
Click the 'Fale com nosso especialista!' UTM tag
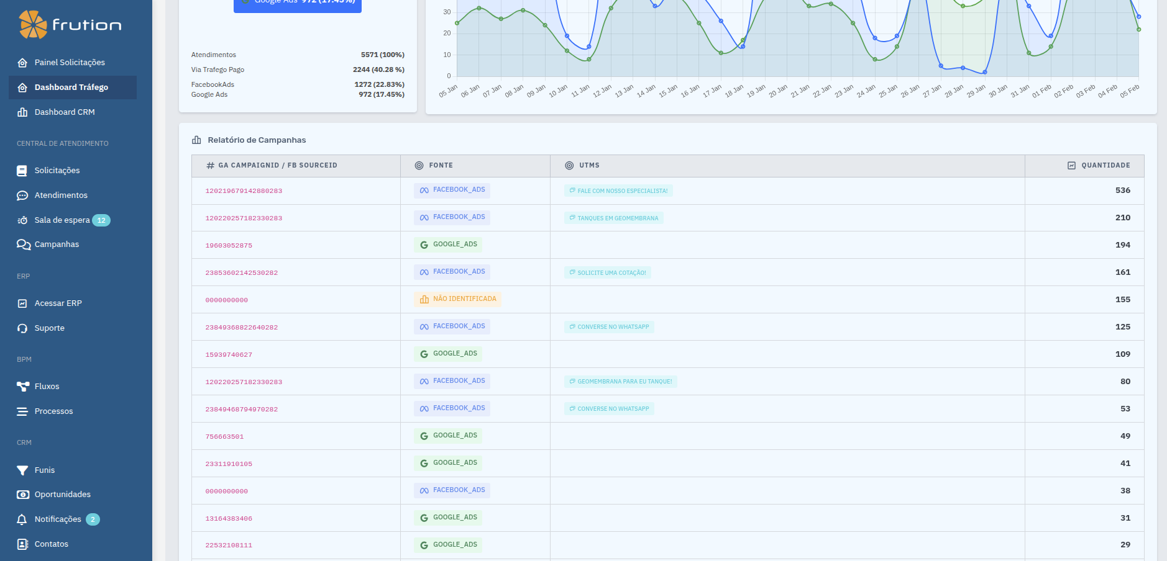(618, 191)
